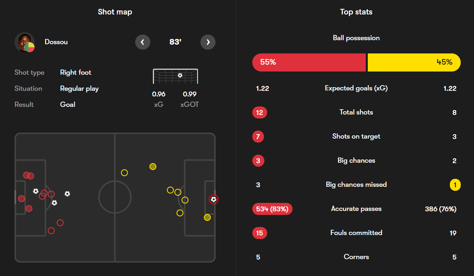Click the 534 (83%) accurate passes badge
The image size is (474, 276).
point(272,209)
